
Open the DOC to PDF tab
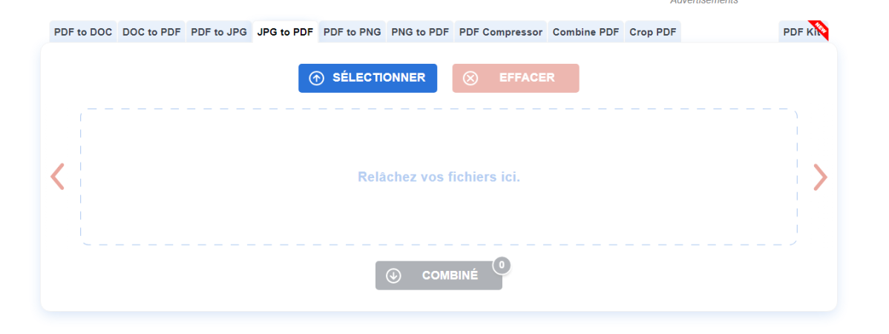click(x=151, y=32)
